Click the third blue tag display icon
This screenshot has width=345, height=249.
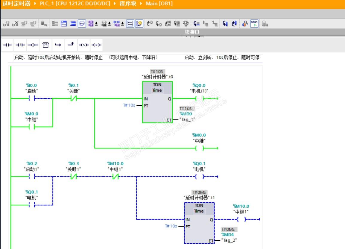pos(117,24)
